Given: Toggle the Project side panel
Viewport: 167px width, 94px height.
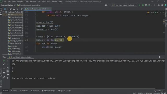Looking at the screenshot, I should (x=1, y=11).
